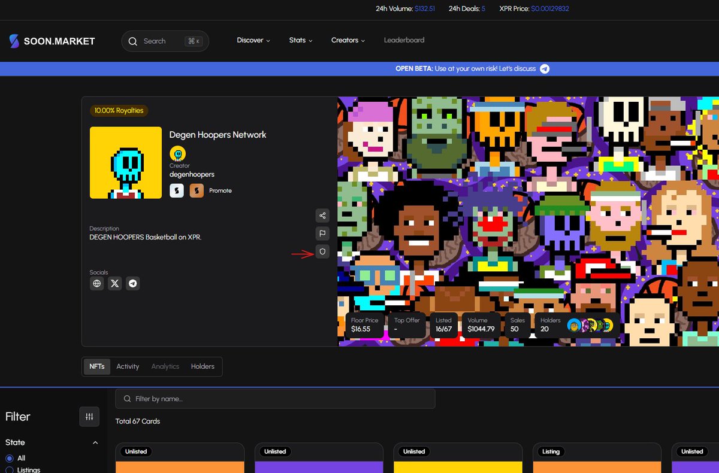This screenshot has width=719, height=473.
Task: Switch to the Activity tab
Action: coord(128,366)
